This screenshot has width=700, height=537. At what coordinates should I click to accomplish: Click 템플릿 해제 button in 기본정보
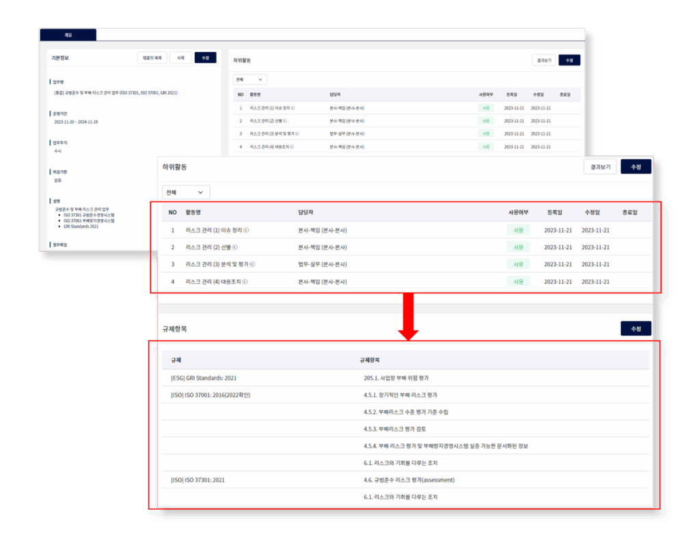[152, 58]
